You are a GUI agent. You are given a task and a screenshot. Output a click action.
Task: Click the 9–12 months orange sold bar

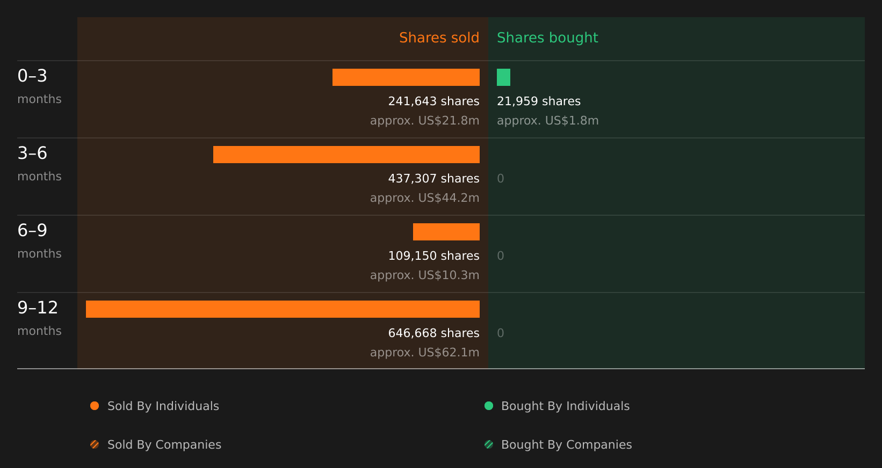point(283,309)
